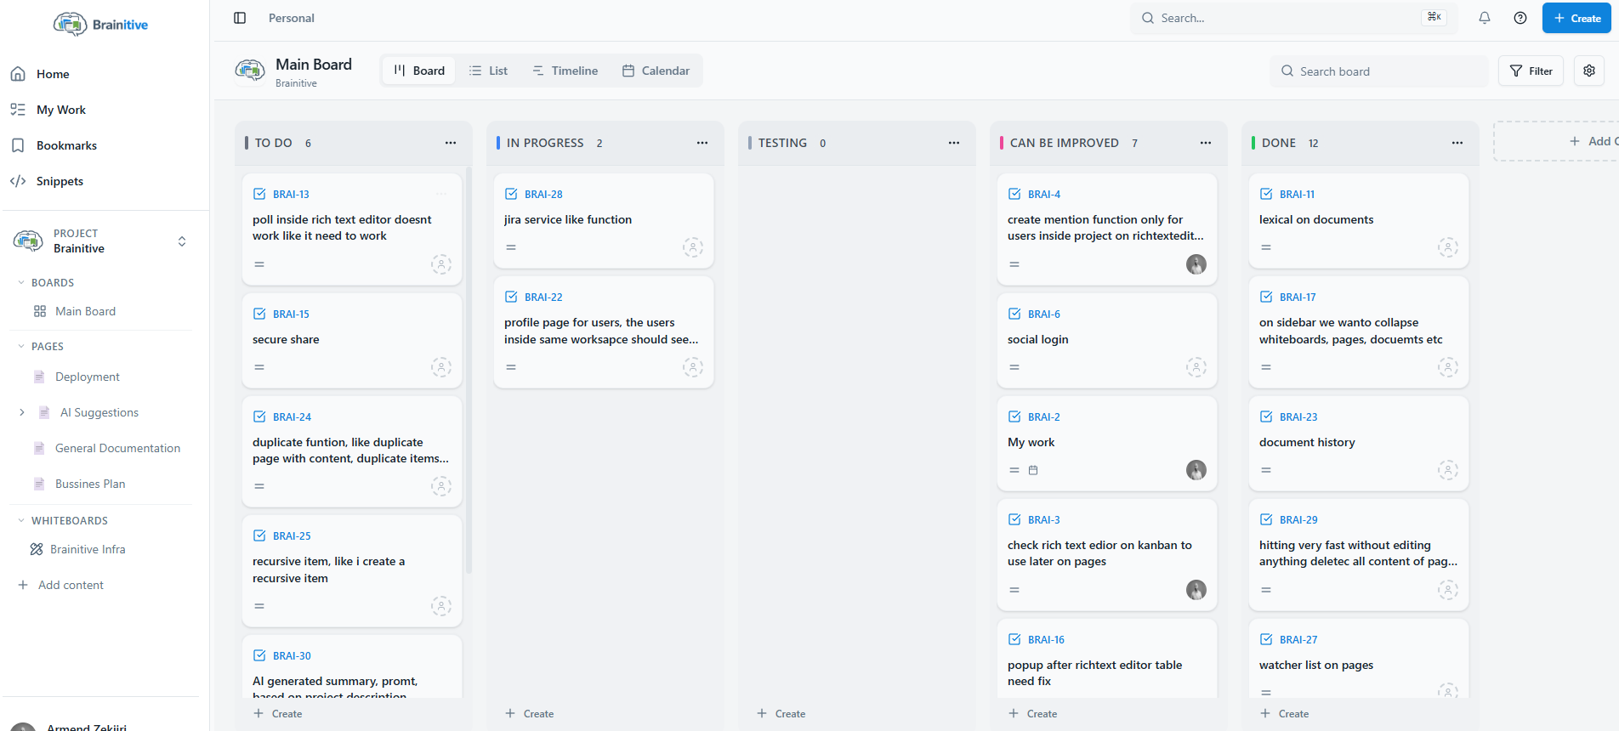Click the Search board input
The height and width of the screenshot is (731, 1619).
[1379, 71]
